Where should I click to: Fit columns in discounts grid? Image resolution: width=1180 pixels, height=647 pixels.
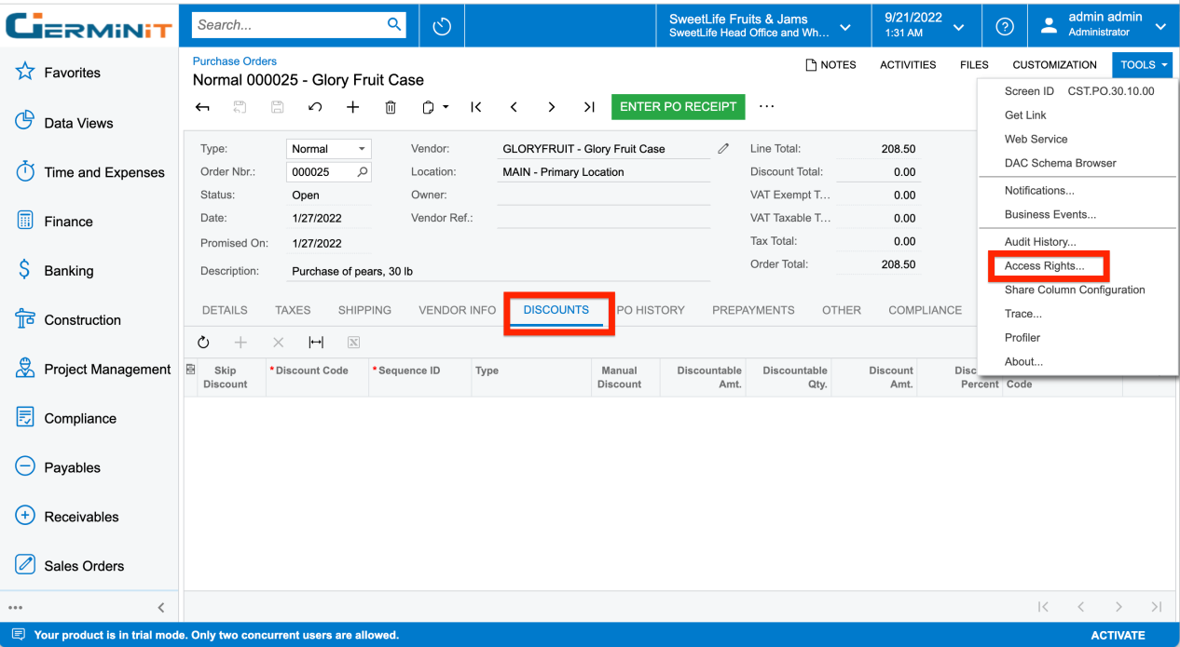[316, 343]
